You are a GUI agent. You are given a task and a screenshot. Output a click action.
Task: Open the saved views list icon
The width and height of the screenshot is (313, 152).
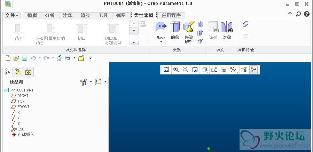214,70
